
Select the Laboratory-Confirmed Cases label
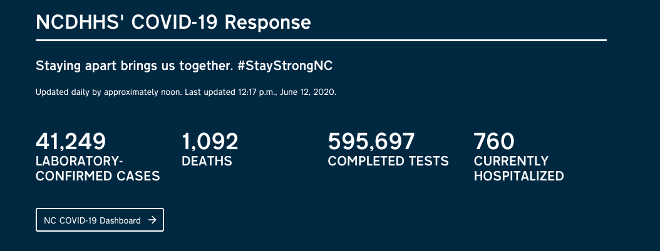tap(98, 169)
